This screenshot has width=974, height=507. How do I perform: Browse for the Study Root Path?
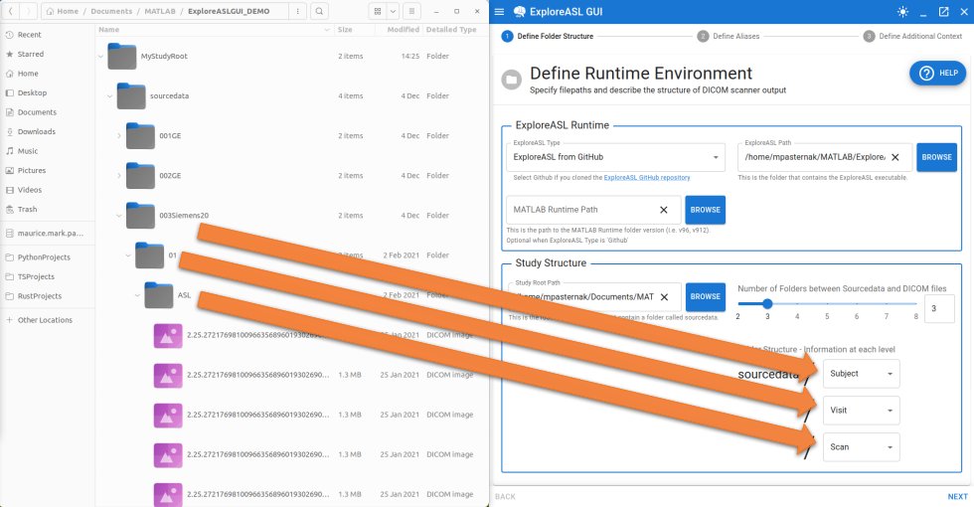[x=705, y=297]
